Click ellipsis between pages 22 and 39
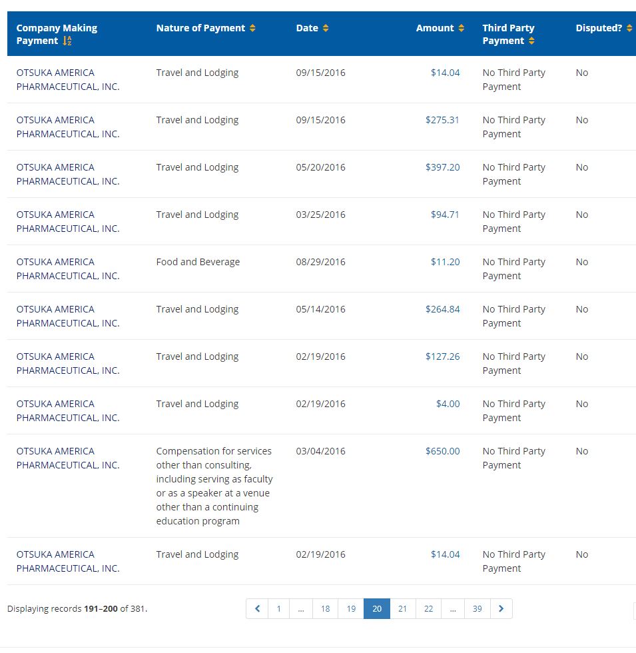The image size is (636, 653). pyautogui.click(x=453, y=608)
